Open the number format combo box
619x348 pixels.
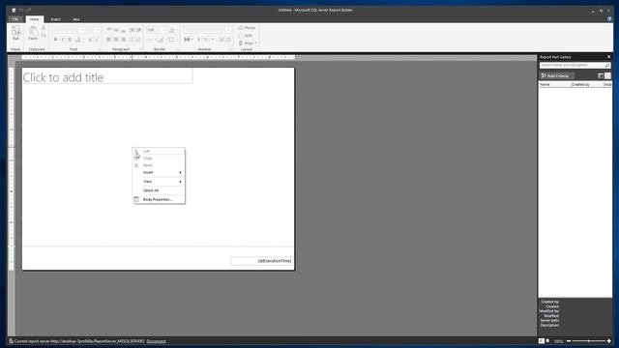207,30
